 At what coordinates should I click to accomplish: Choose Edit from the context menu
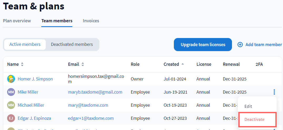point(248,106)
